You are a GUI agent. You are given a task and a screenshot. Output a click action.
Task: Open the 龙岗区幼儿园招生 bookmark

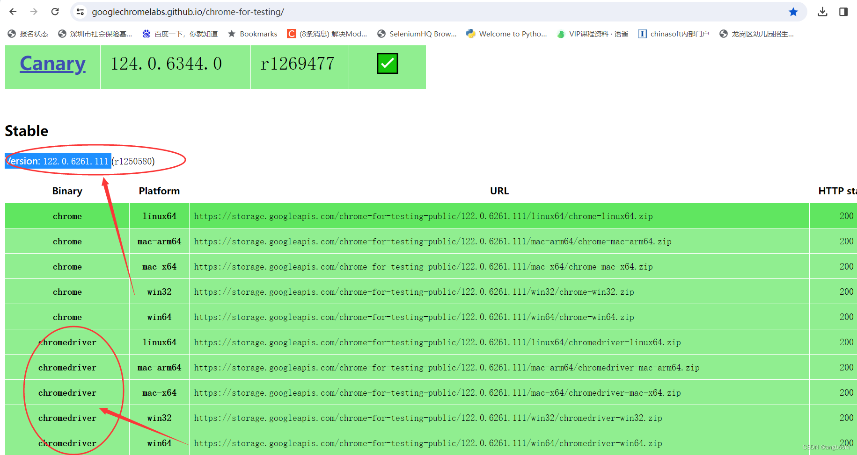756,34
